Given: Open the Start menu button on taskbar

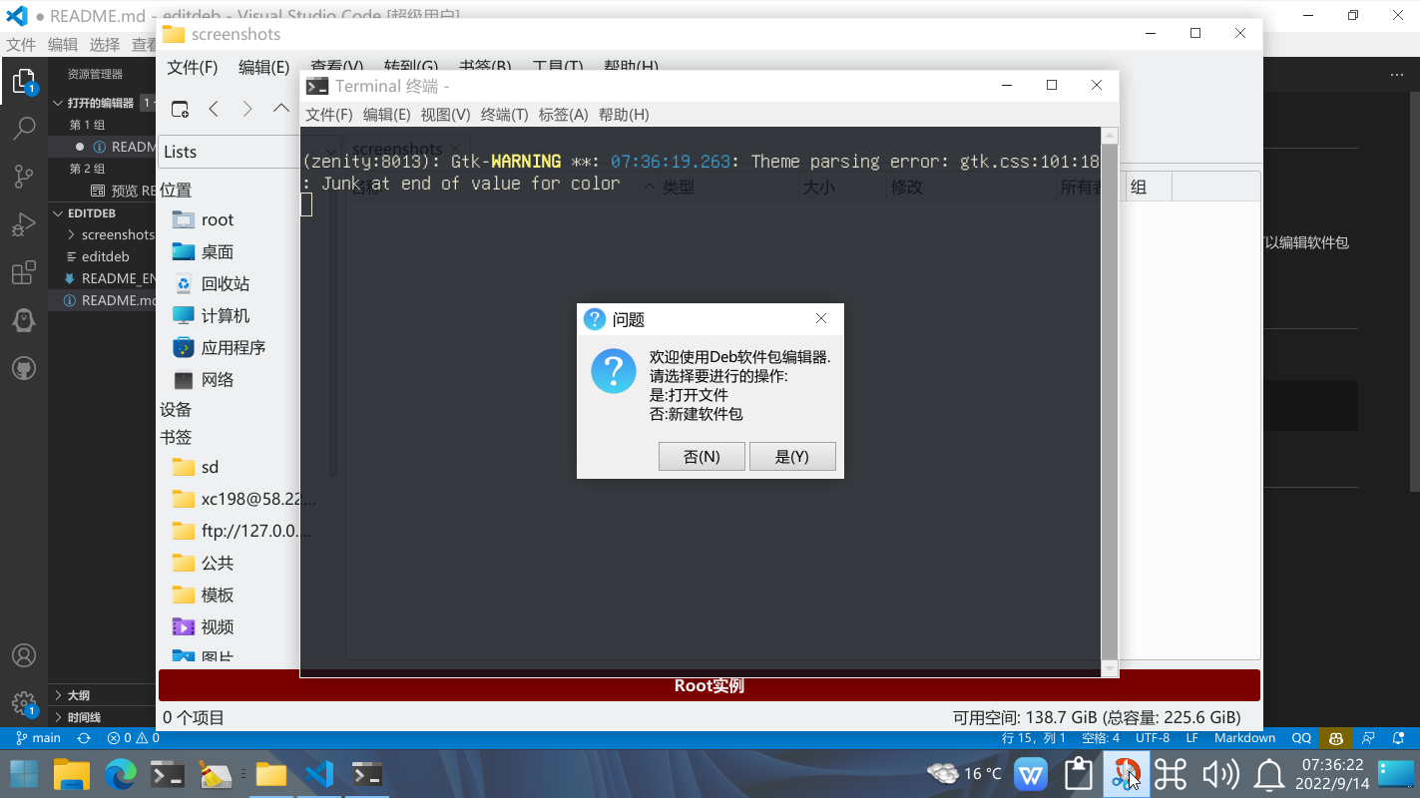Looking at the screenshot, I should (24, 774).
